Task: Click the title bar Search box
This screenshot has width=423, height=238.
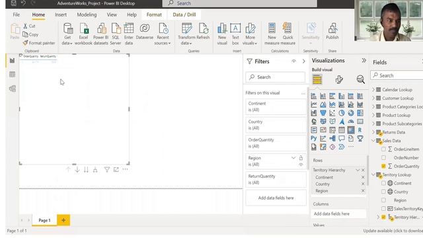Action: [x=239, y=3]
